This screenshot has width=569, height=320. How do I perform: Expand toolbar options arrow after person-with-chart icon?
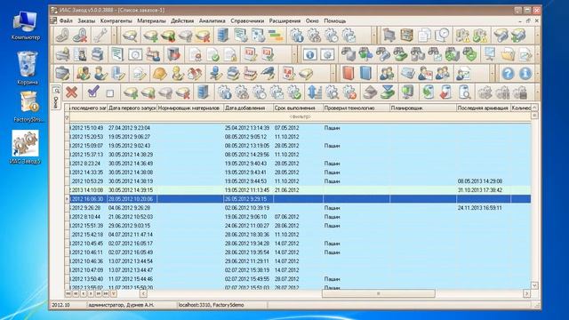(x=492, y=74)
